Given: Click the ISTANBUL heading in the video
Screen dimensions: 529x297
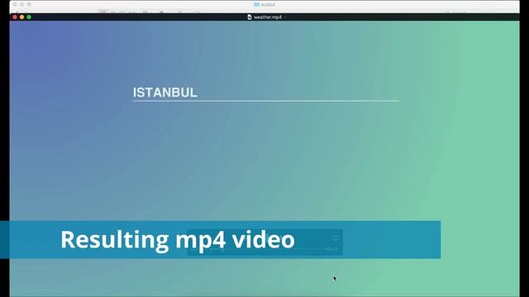Looking at the screenshot, I should tap(165, 92).
